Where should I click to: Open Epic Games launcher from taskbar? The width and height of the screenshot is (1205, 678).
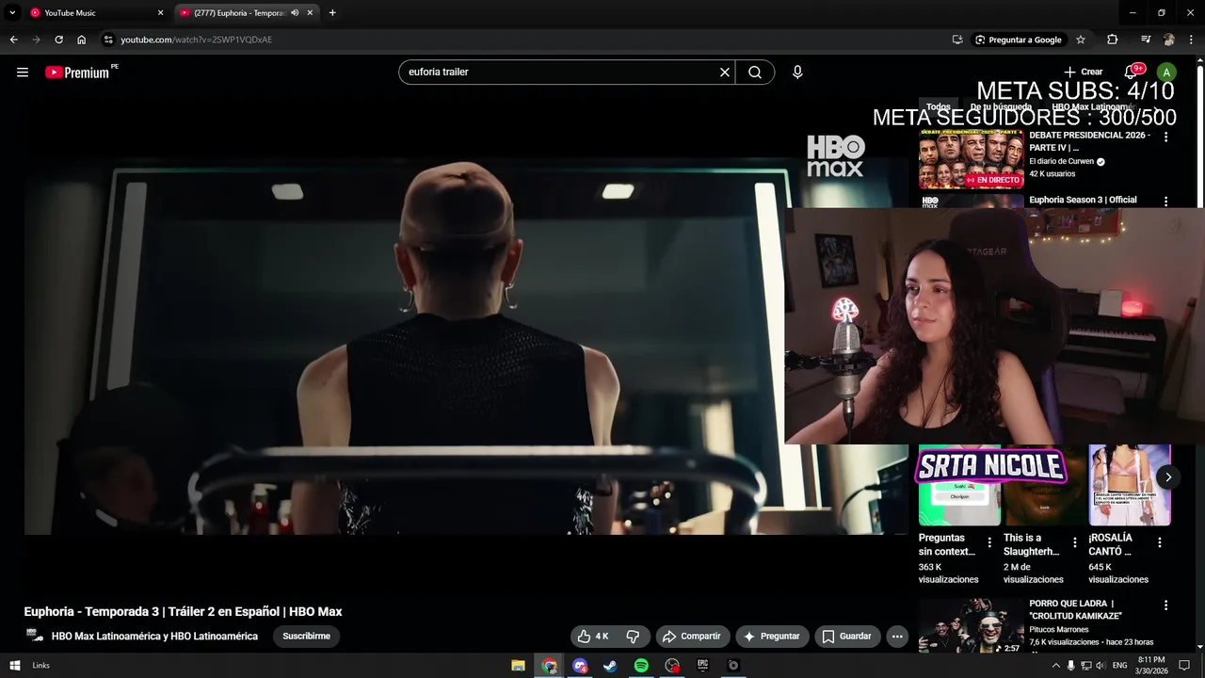[x=702, y=666]
